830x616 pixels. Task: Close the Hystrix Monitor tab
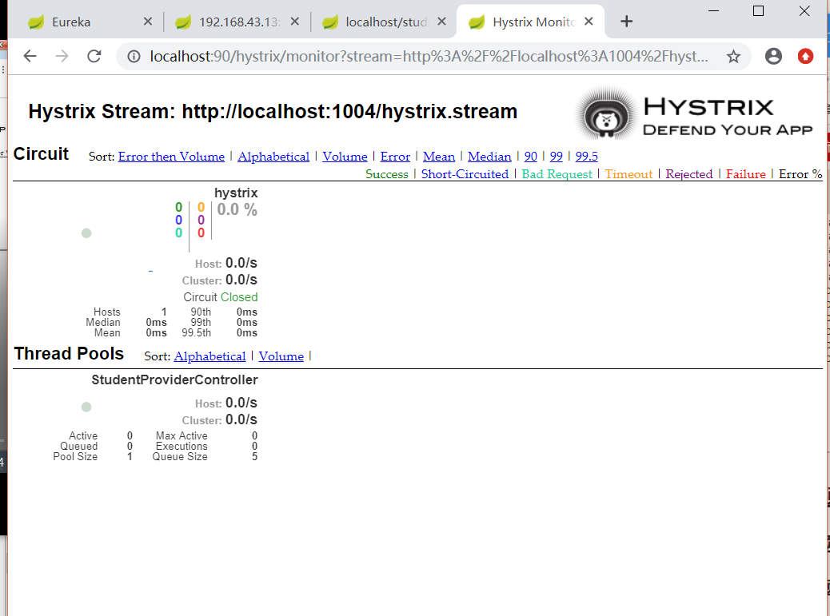pyautogui.click(x=589, y=21)
